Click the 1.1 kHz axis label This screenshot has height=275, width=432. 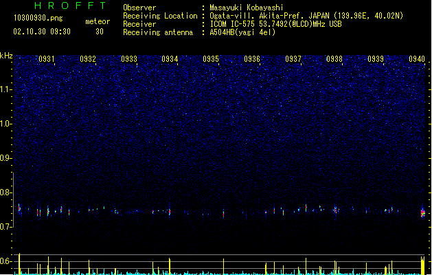(x=5, y=89)
